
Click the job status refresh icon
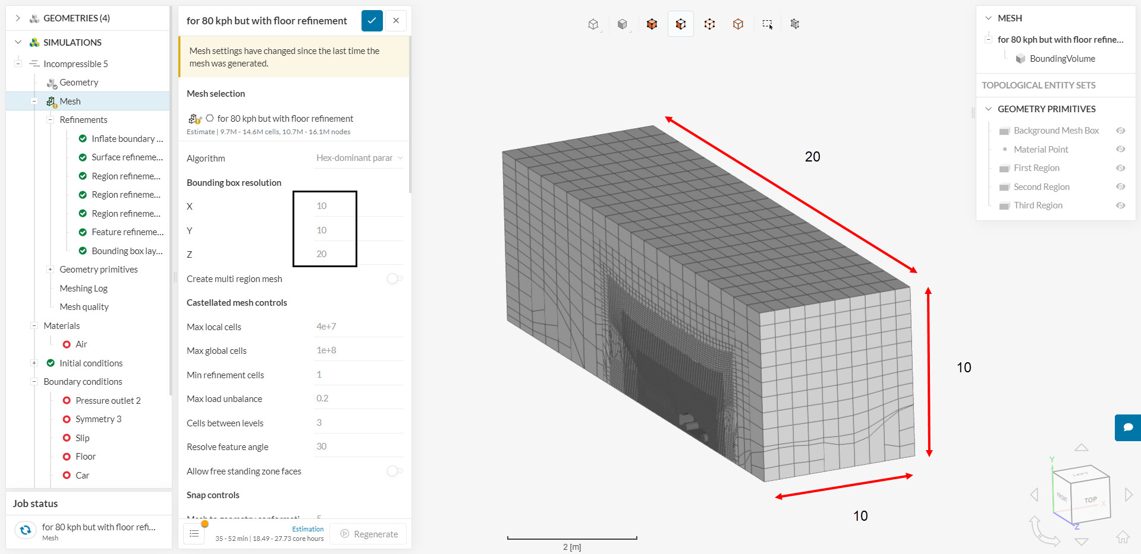[26, 530]
